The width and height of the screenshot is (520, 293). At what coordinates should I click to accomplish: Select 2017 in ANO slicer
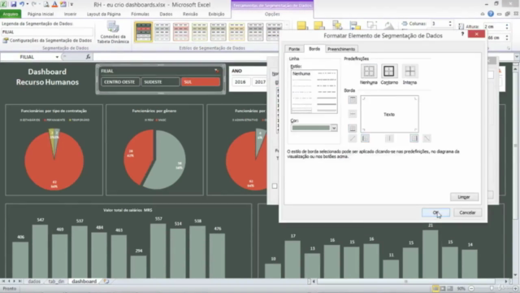tap(260, 81)
